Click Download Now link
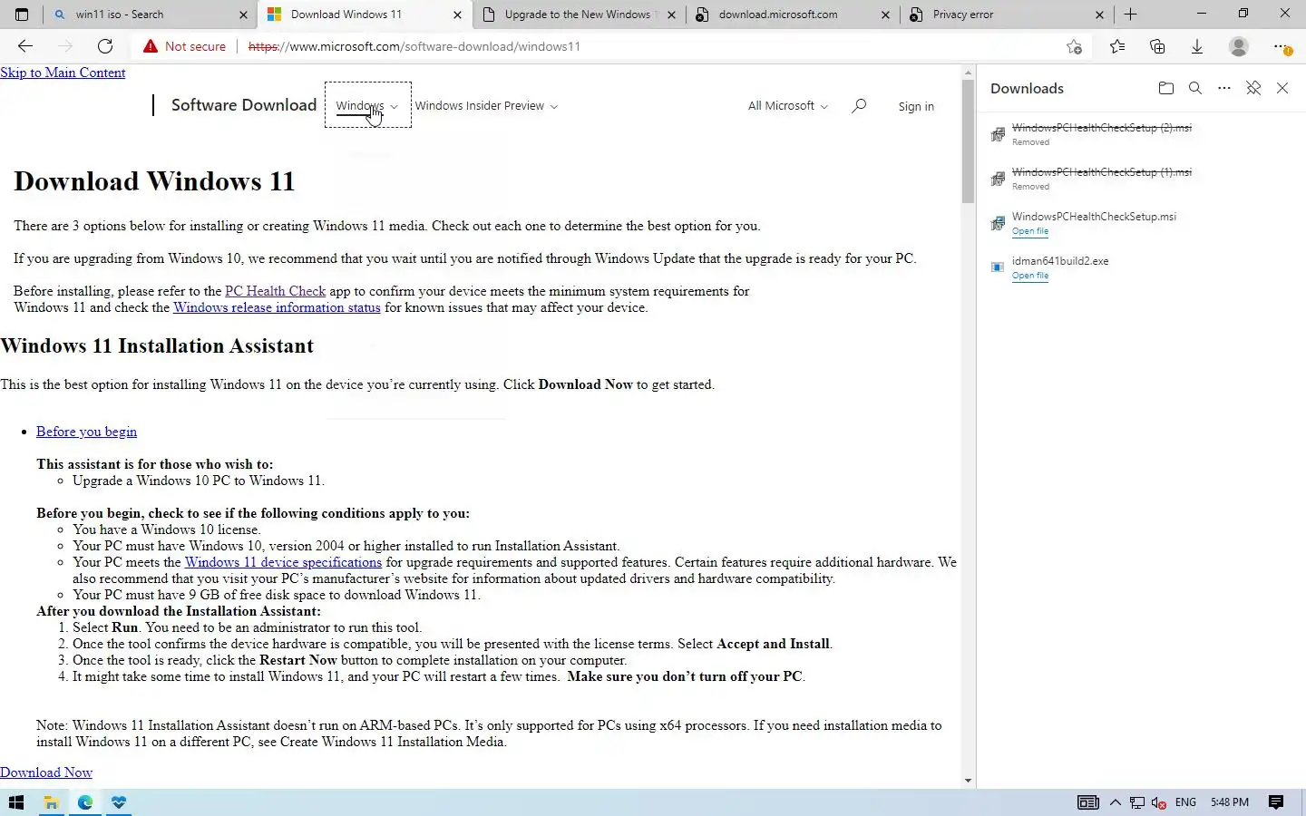This screenshot has height=816, width=1306. click(x=46, y=772)
